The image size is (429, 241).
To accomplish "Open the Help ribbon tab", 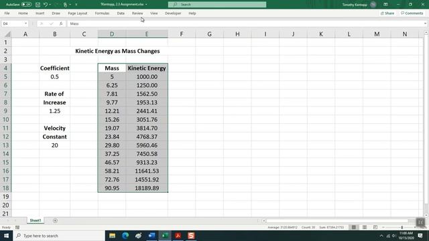I will coord(192,13).
